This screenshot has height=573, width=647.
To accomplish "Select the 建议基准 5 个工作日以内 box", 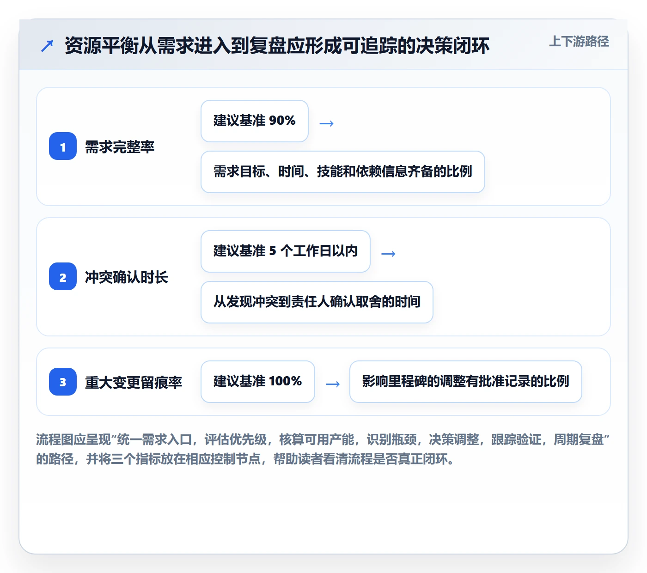I will [x=286, y=251].
